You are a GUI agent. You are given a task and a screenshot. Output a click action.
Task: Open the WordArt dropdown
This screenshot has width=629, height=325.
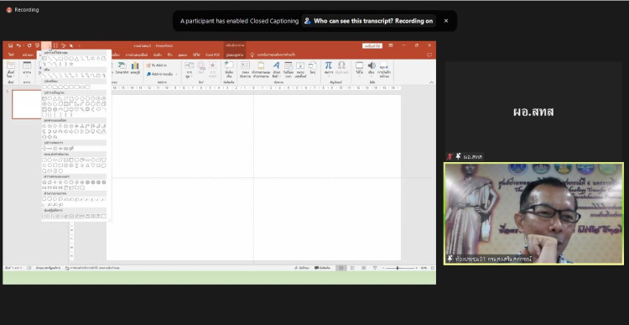(277, 70)
